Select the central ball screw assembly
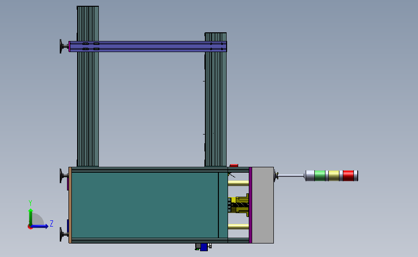The height and width of the screenshot is (257, 418). click(239, 205)
